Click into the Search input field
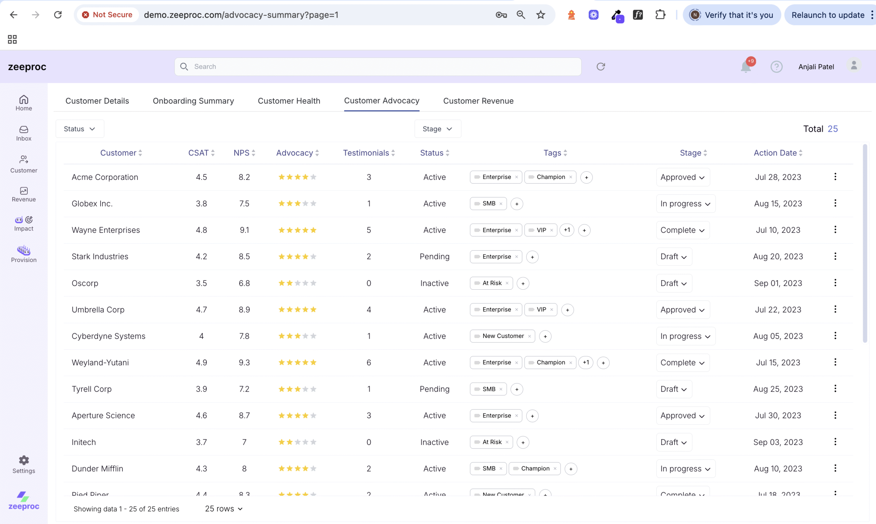Viewport: 876px width, 524px height. [378, 67]
